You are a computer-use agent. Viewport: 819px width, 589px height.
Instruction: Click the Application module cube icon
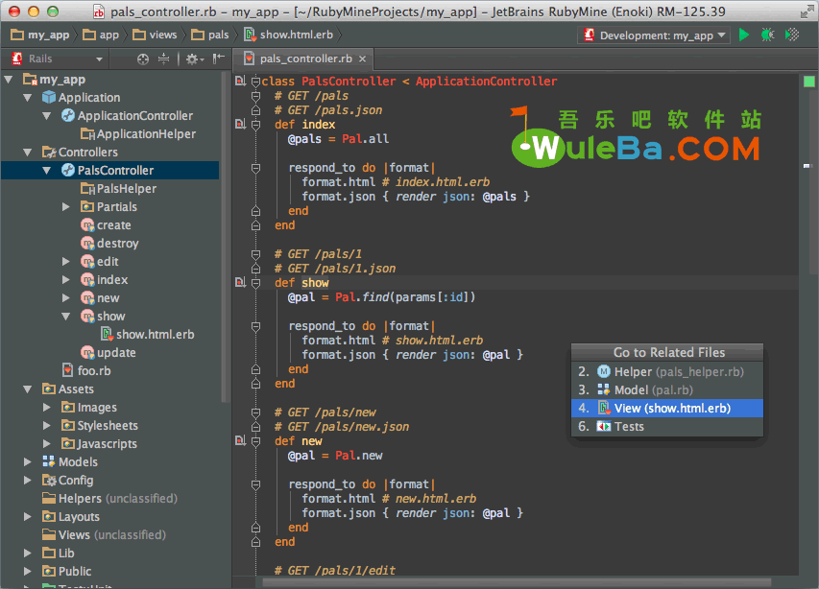pyautogui.click(x=49, y=97)
